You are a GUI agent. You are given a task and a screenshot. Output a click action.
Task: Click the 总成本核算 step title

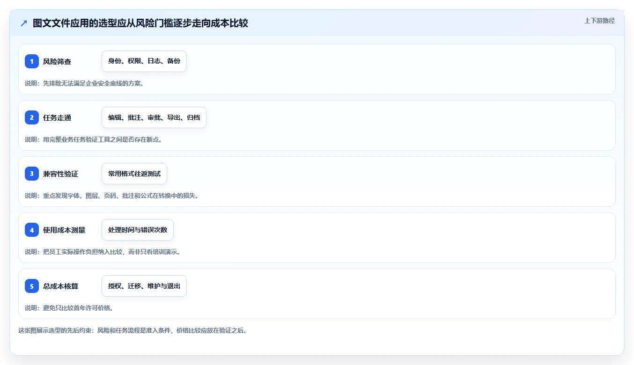(x=61, y=286)
